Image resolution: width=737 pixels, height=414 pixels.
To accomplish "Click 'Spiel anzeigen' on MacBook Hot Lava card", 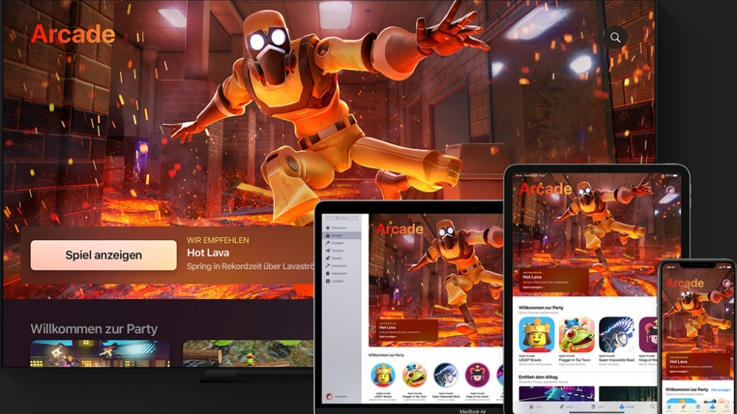I will (x=388, y=337).
